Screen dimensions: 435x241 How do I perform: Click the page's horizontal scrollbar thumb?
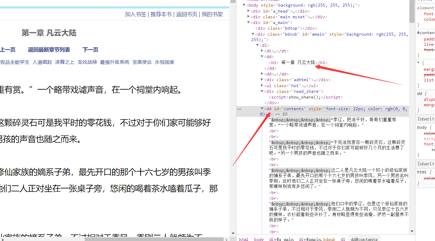tap(154, 239)
